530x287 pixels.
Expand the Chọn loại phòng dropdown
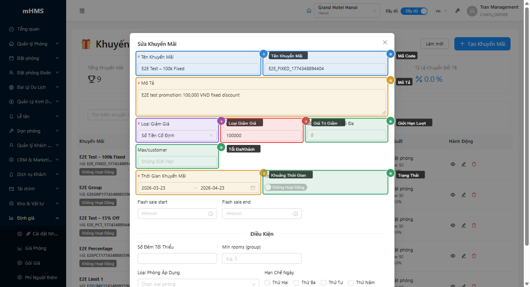coord(198,284)
